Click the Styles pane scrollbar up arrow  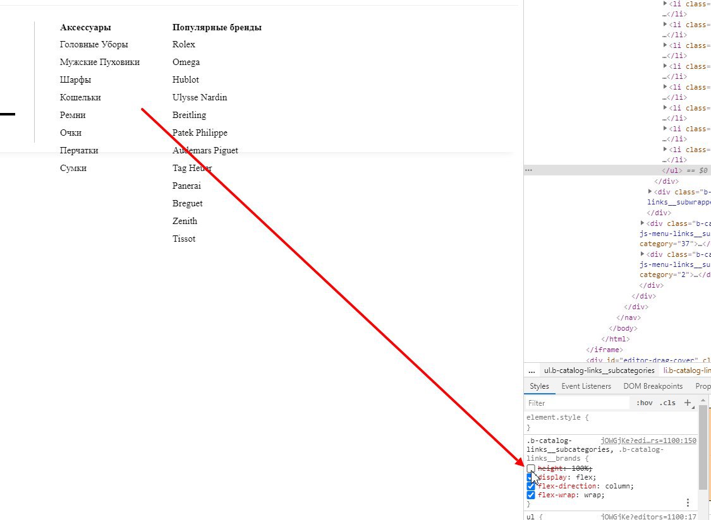pyautogui.click(x=703, y=401)
